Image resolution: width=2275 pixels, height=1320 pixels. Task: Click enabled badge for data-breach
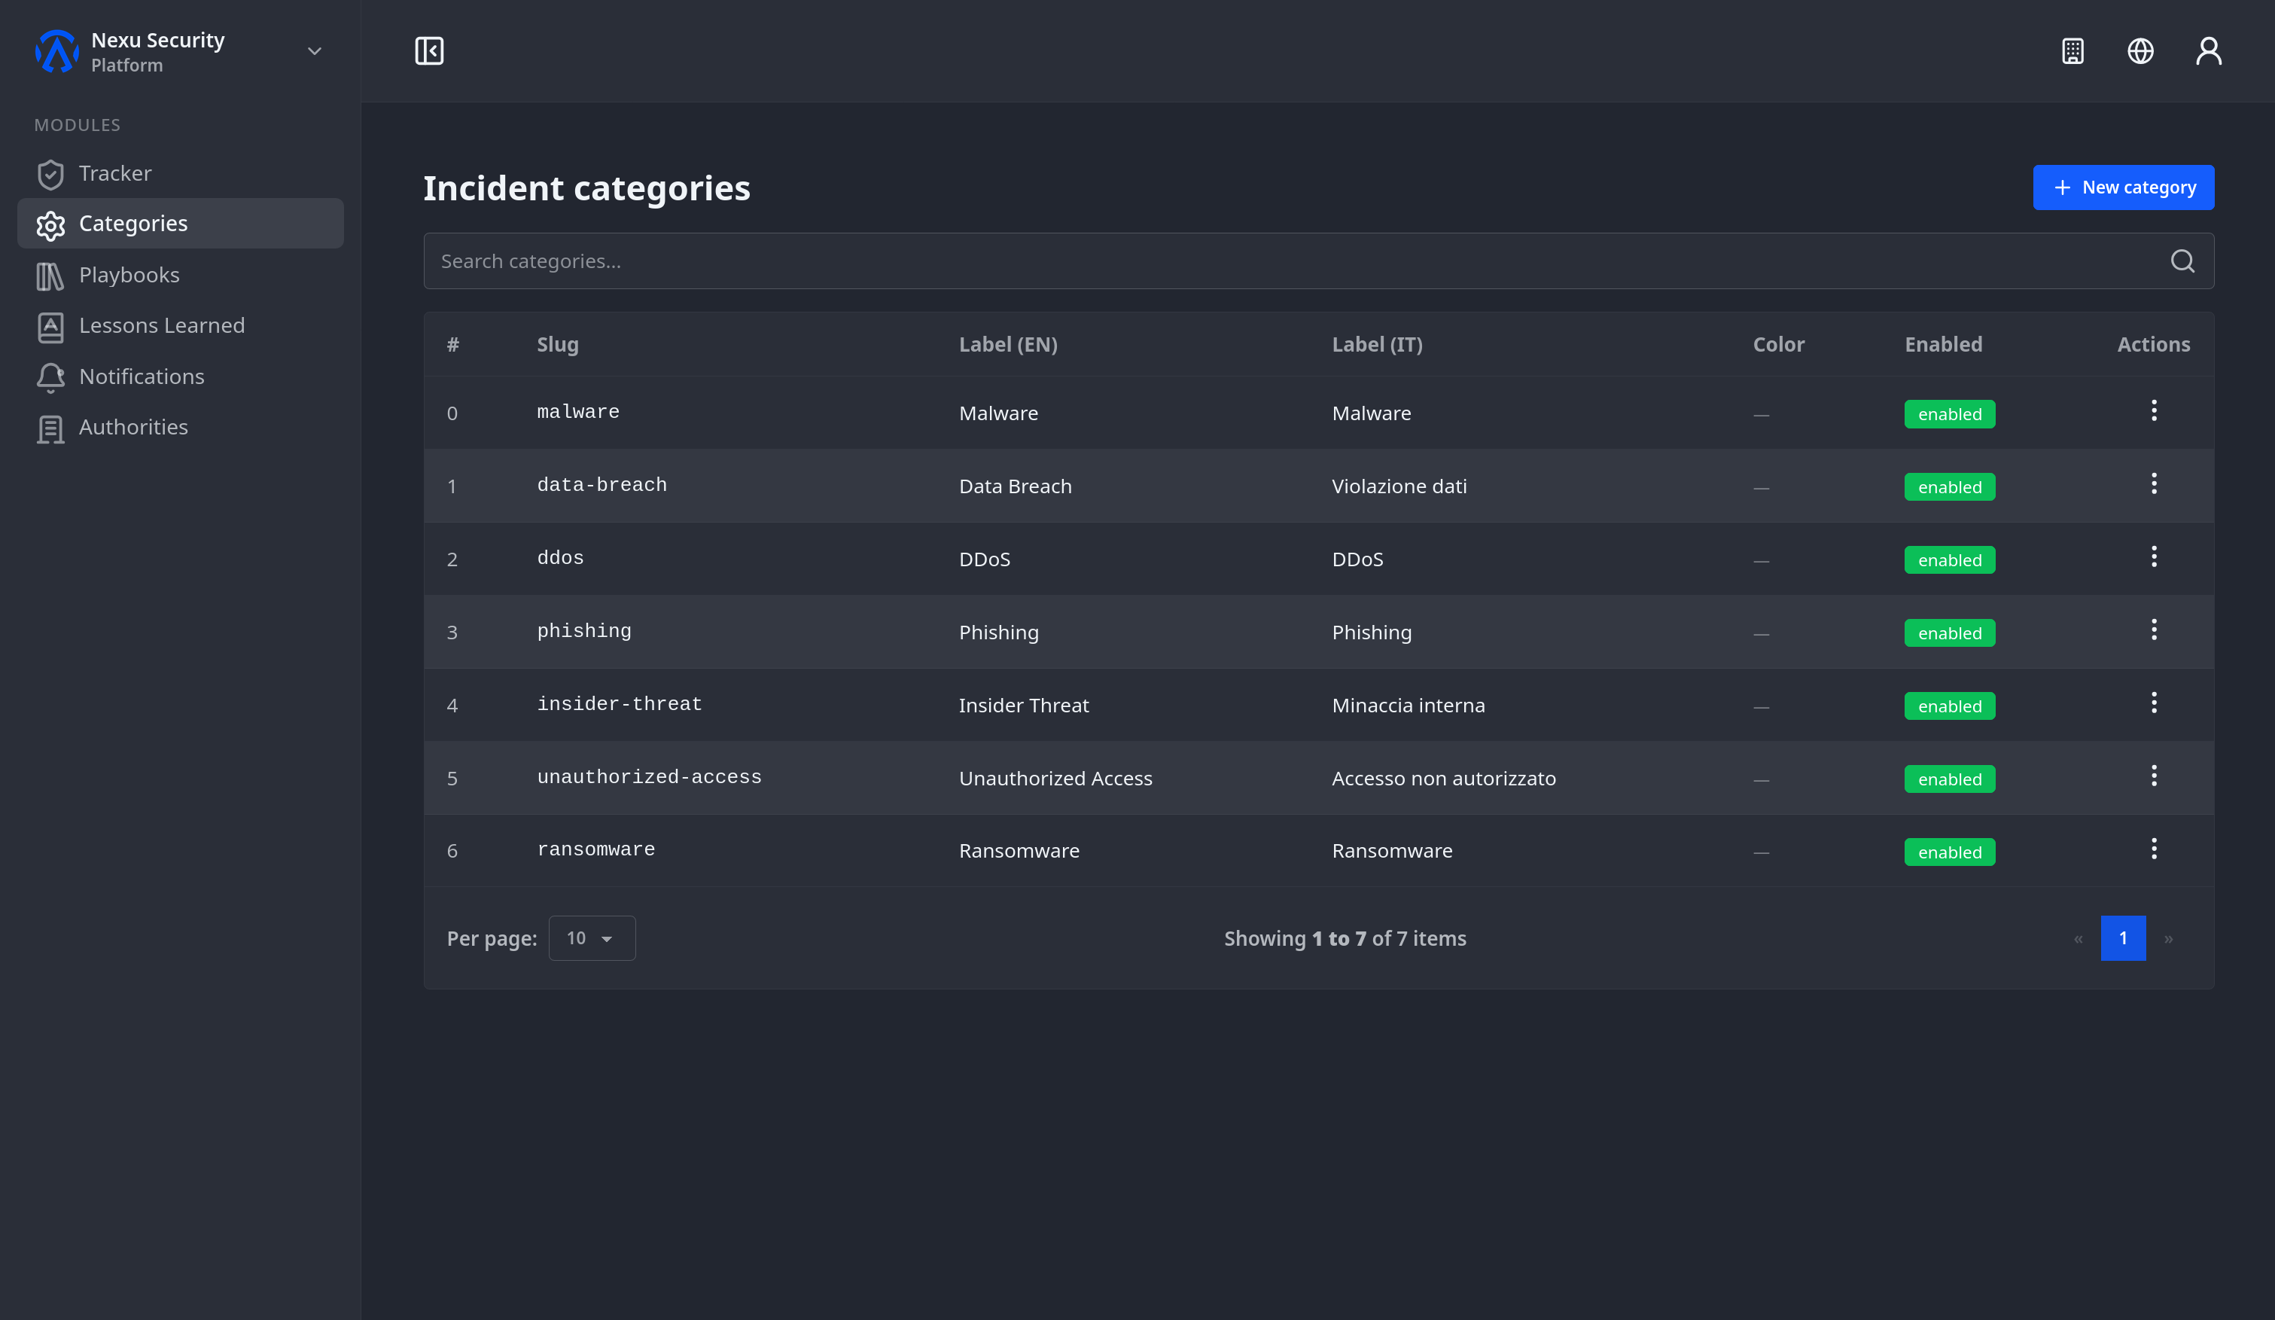pyautogui.click(x=1950, y=487)
